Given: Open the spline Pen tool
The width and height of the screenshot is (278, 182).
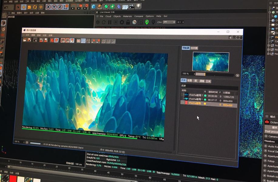Looking at the screenshot, I should [100, 7].
